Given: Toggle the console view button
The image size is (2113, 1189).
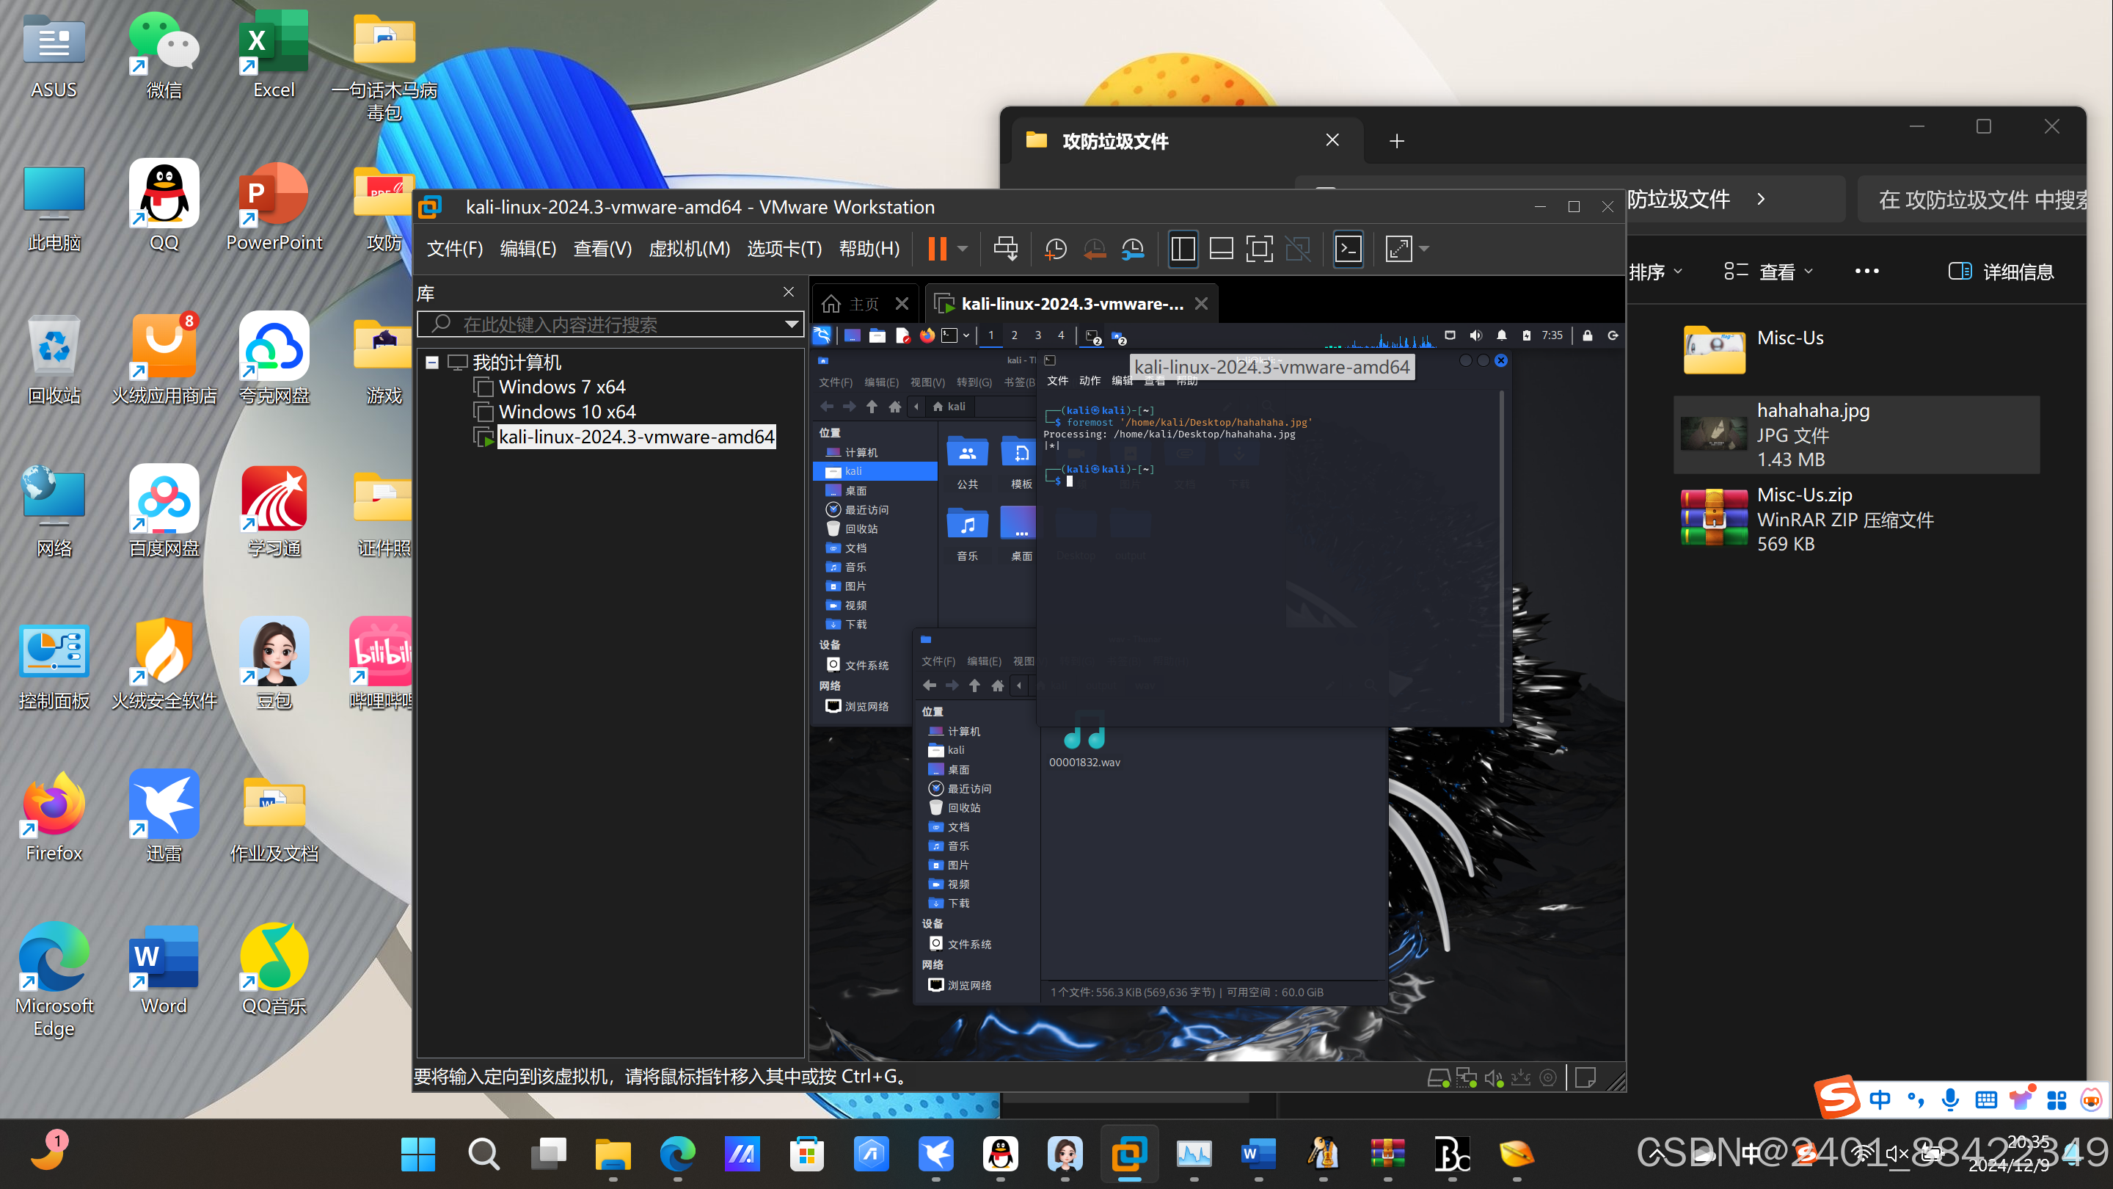Looking at the screenshot, I should tap(1349, 249).
